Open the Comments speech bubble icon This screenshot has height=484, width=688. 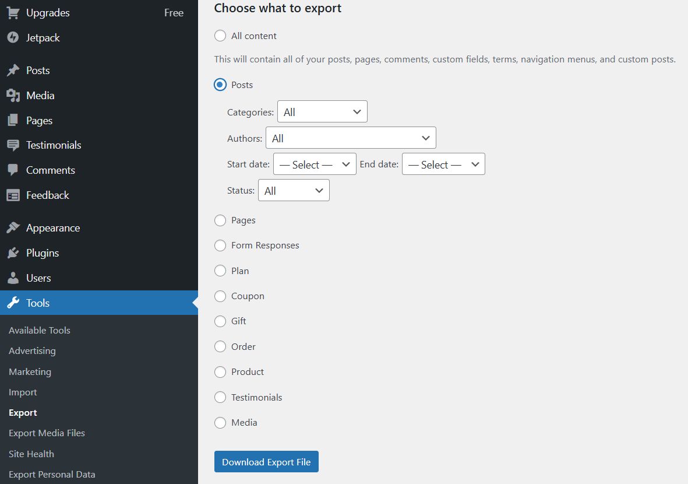pyautogui.click(x=13, y=170)
